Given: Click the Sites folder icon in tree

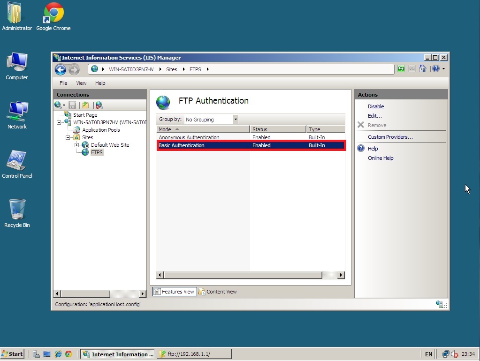Looking at the screenshot, I should pos(76,137).
